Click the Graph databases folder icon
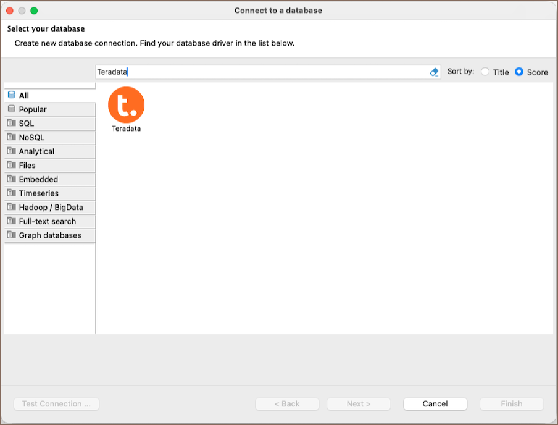The image size is (558, 425). [12, 235]
